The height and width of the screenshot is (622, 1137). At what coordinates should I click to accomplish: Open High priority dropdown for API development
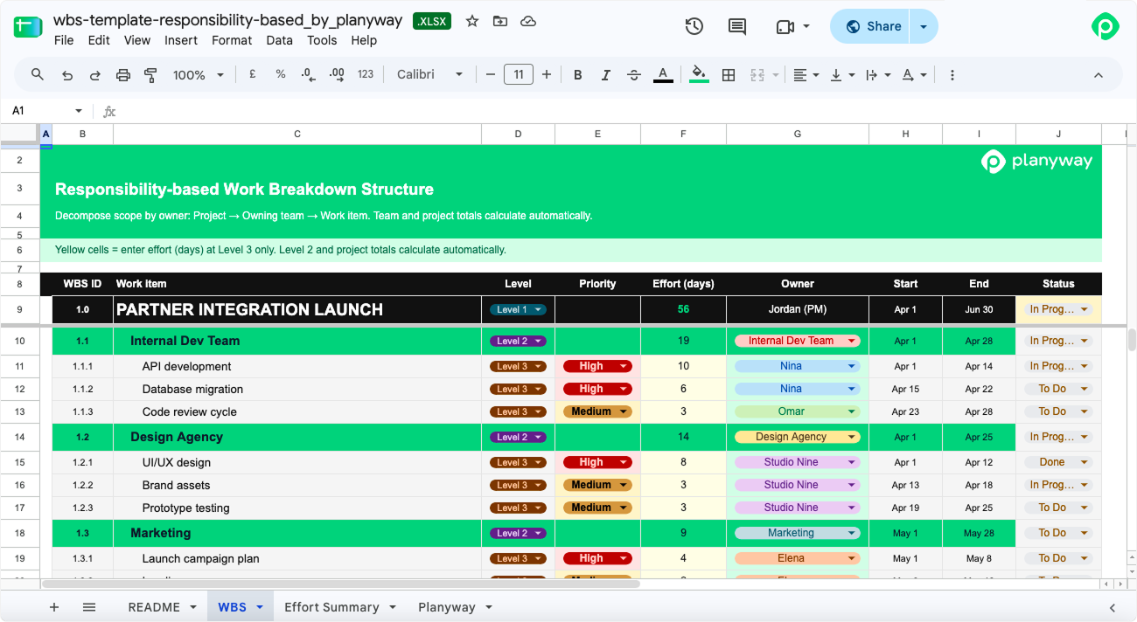[597, 366]
